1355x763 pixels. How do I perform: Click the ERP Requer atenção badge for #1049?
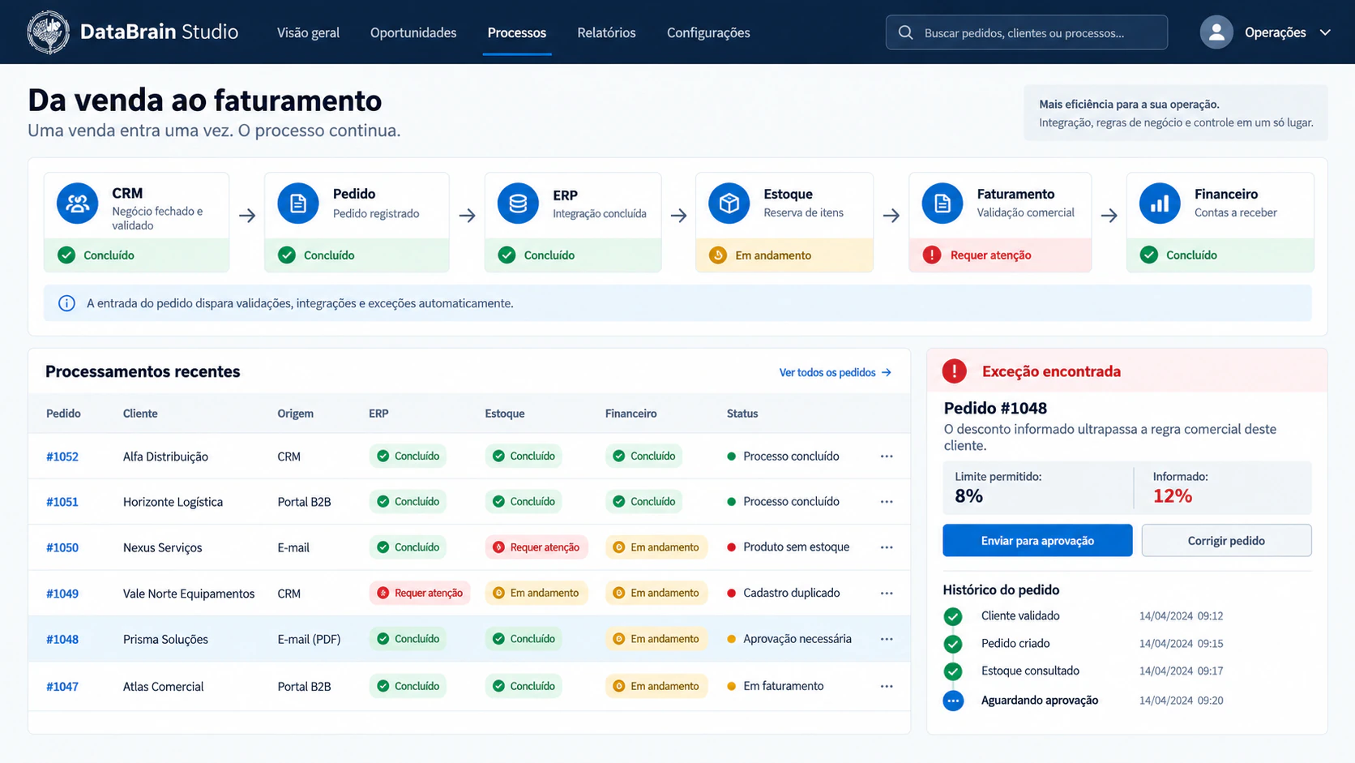pos(420,594)
